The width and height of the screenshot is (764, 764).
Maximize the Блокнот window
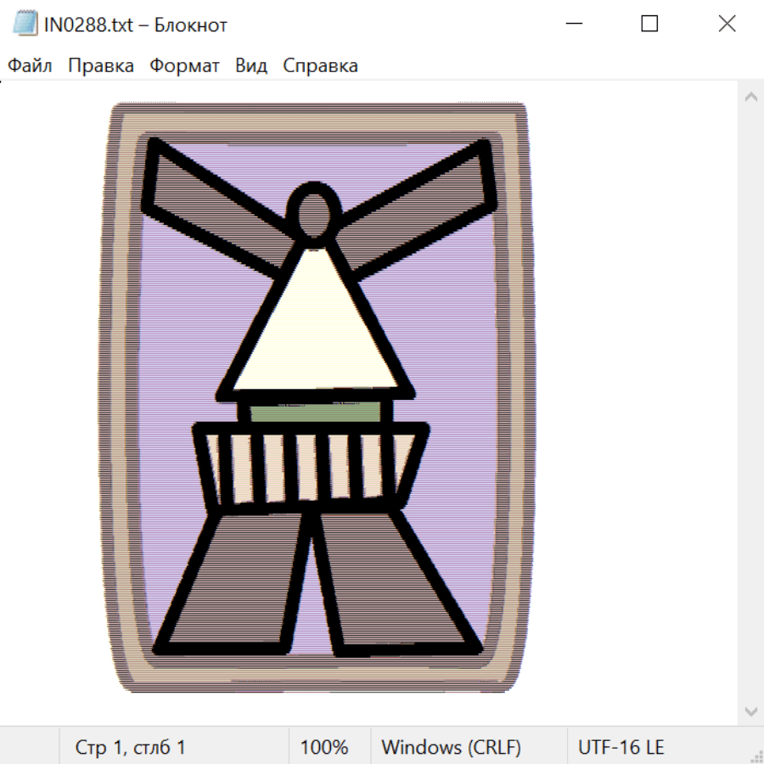click(649, 24)
